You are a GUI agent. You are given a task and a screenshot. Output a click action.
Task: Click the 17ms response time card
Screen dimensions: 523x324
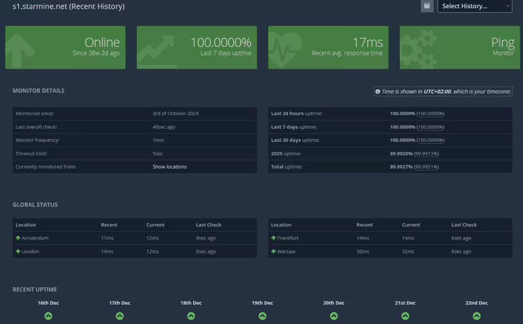328,48
